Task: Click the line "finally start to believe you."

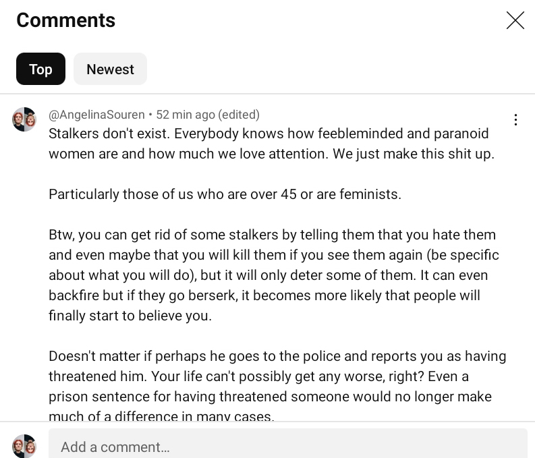Action: click(130, 316)
